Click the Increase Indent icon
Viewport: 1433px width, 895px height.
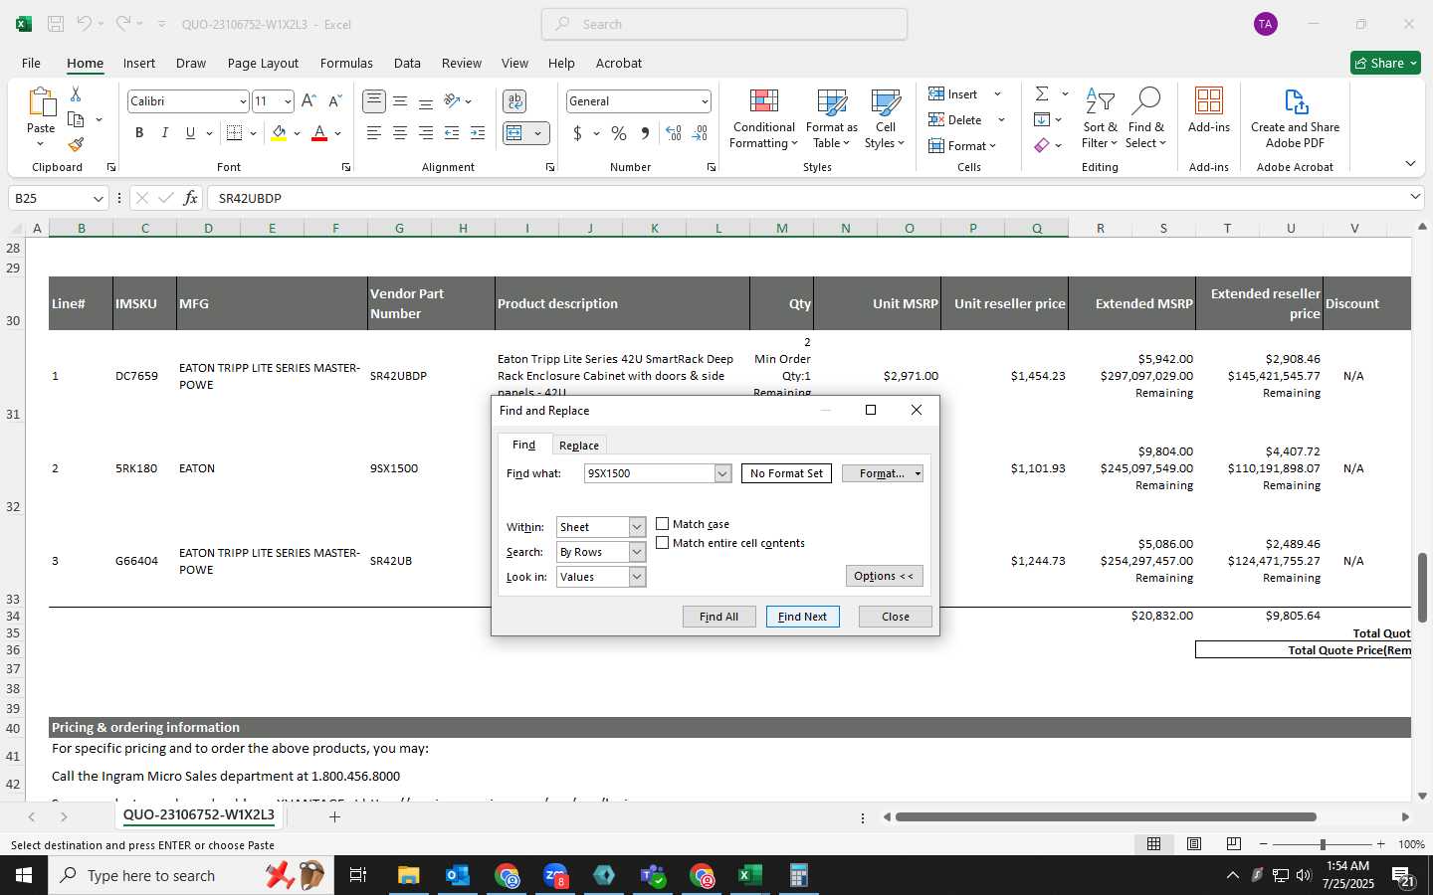pyautogui.click(x=478, y=133)
